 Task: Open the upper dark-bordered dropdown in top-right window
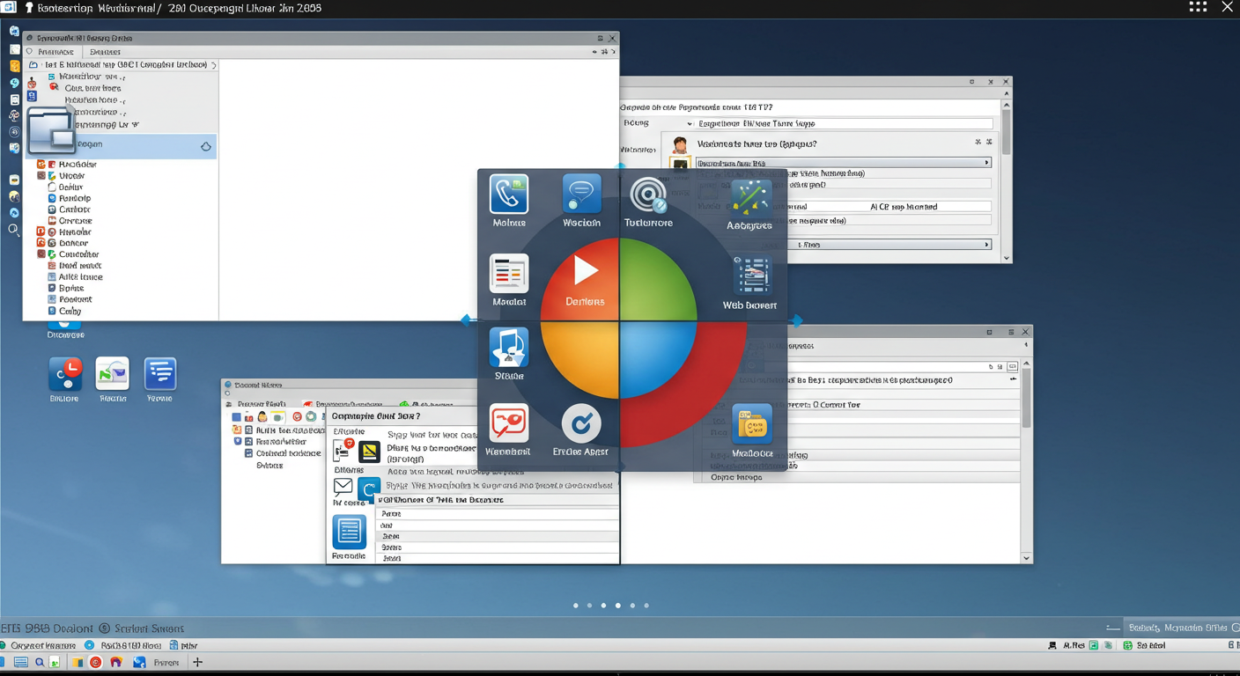coord(844,163)
